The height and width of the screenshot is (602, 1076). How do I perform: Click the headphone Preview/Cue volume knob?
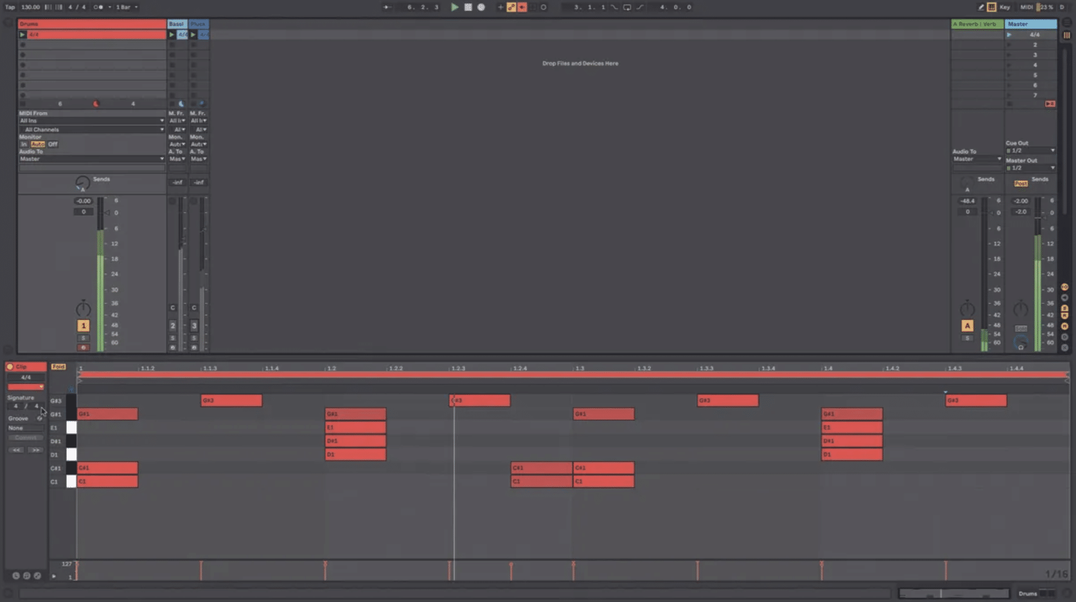1020,343
